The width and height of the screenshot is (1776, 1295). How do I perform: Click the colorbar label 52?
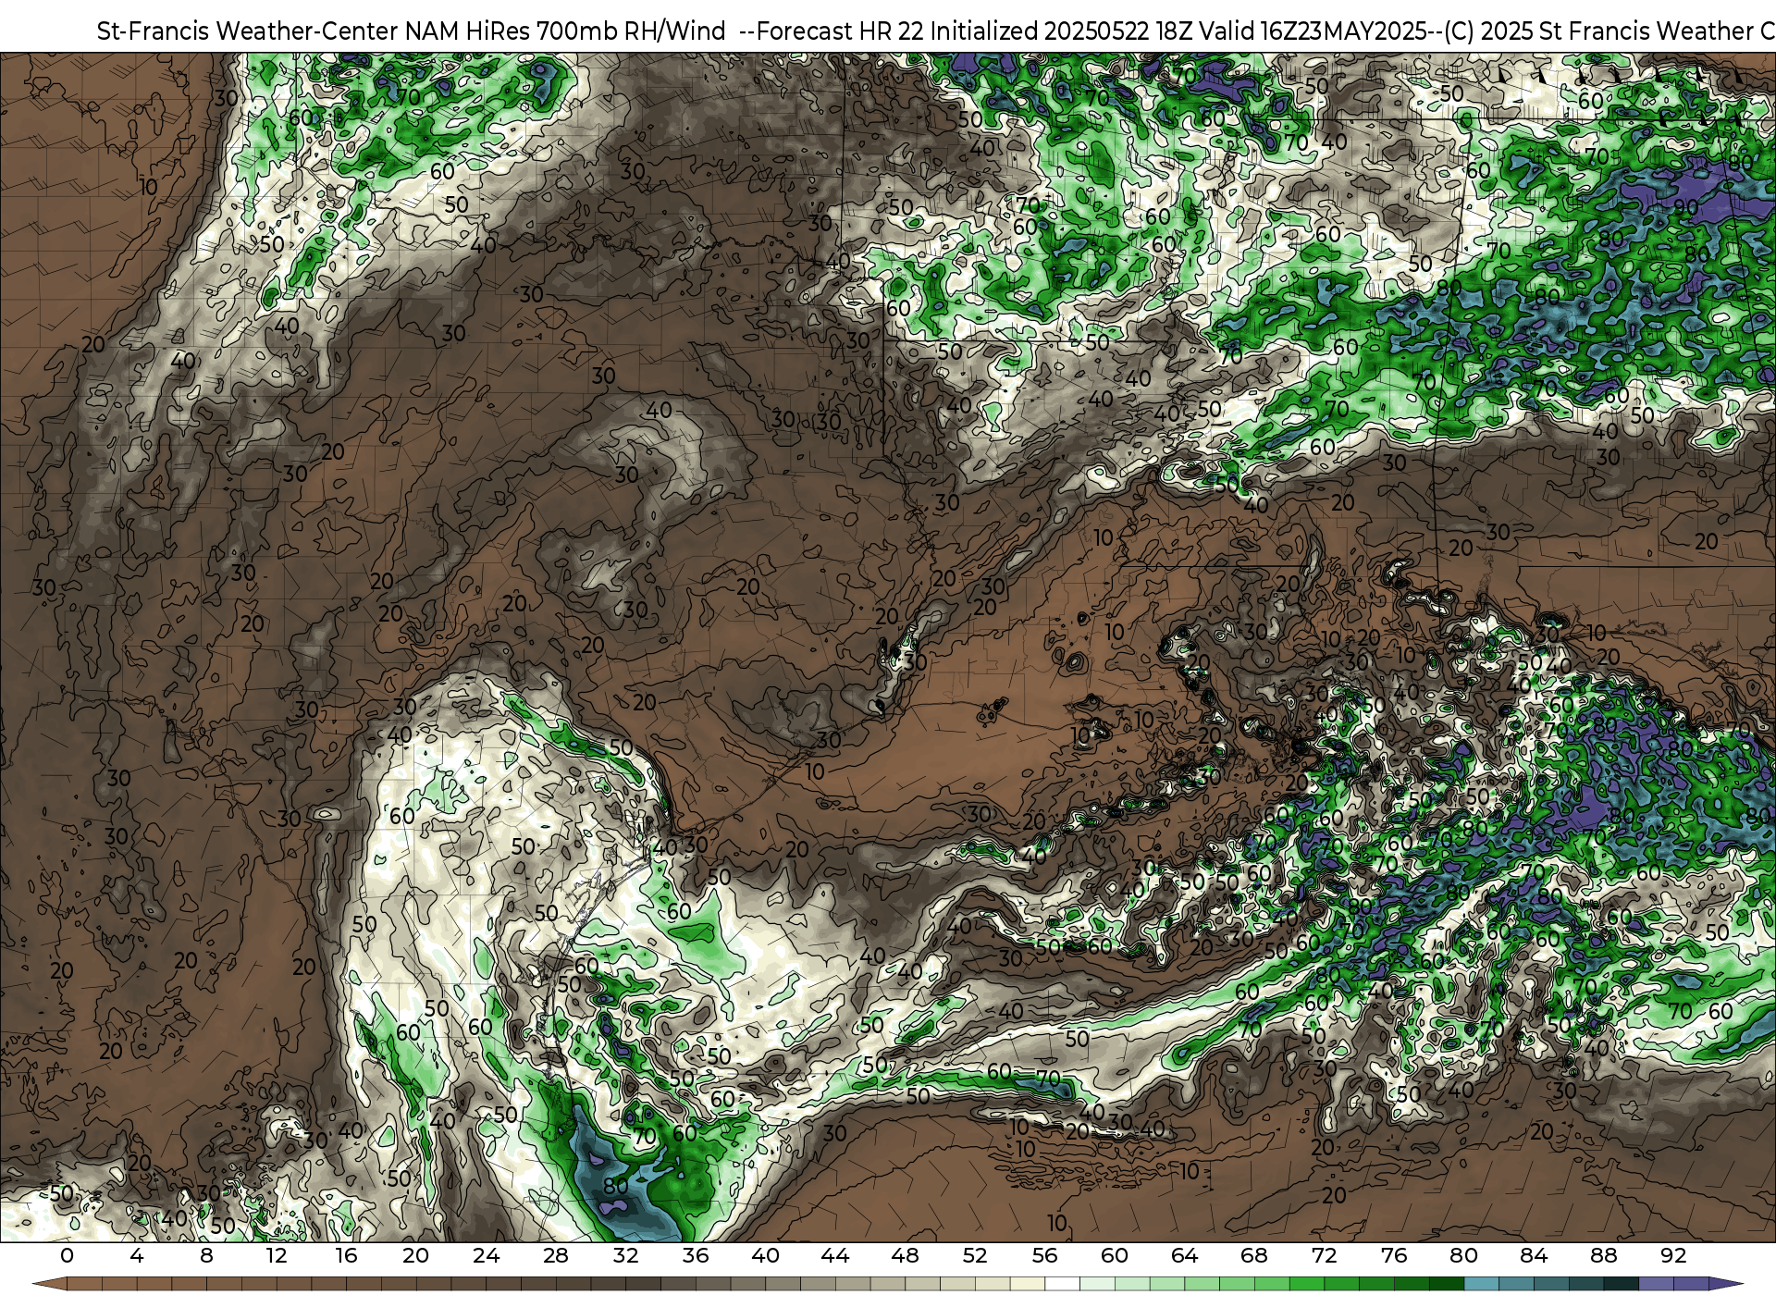(975, 1256)
